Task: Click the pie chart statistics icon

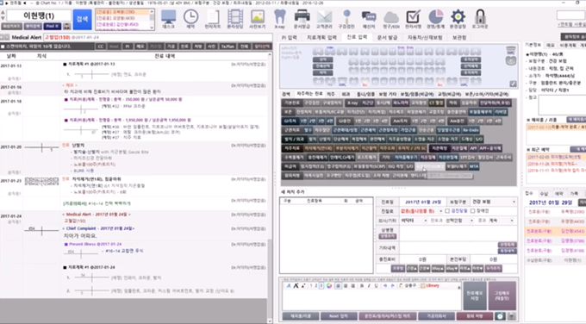Action: coord(435,19)
